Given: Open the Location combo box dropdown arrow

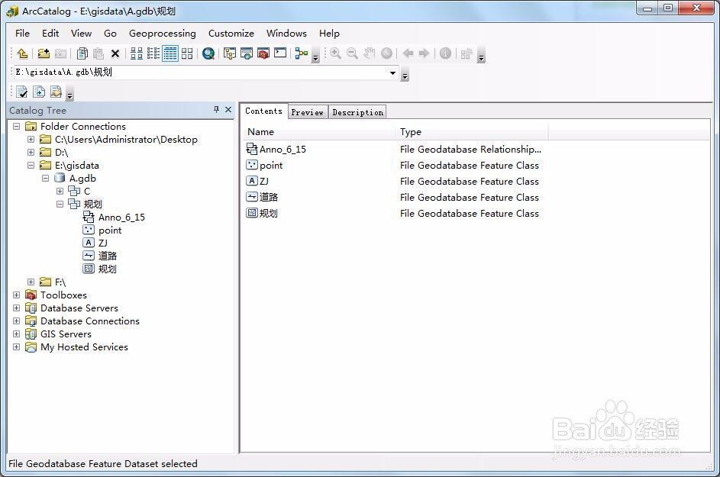Looking at the screenshot, I should (393, 73).
